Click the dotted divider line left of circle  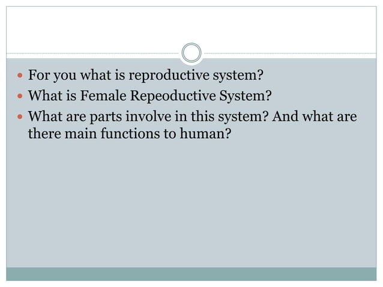coord(94,53)
